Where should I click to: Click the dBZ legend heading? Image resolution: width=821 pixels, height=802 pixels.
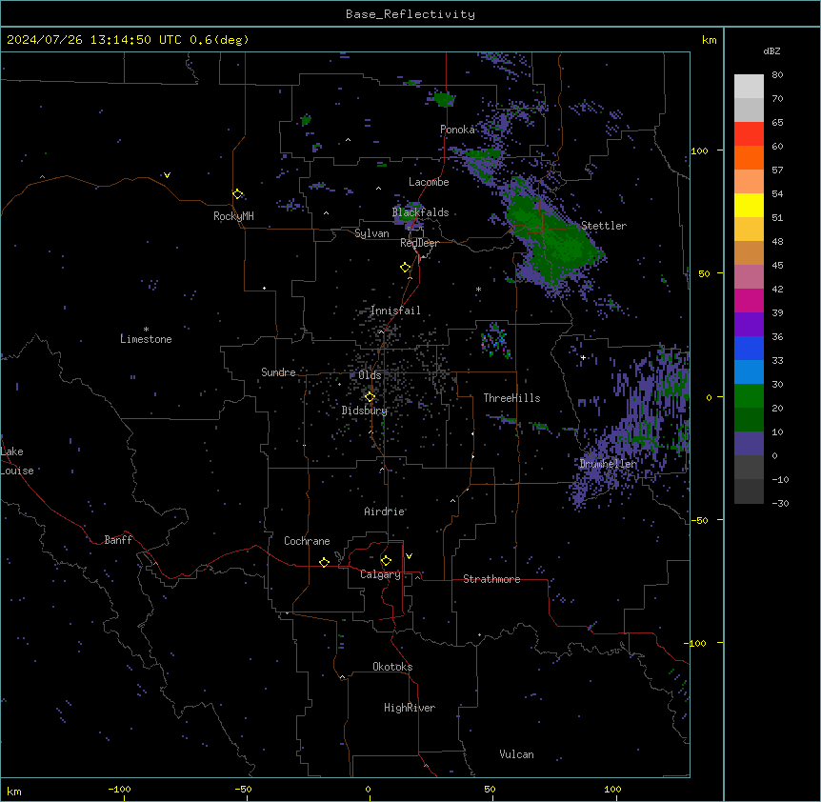(771, 50)
